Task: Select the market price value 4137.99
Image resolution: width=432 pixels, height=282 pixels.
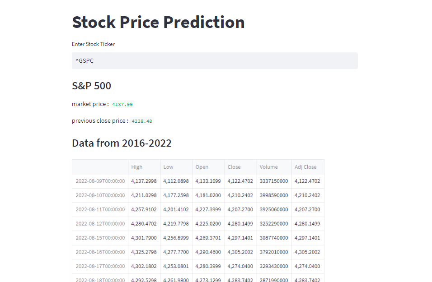Action: coord(122,104)
